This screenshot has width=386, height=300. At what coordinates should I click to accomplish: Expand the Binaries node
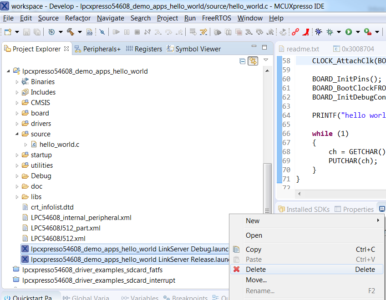(17, 82)
